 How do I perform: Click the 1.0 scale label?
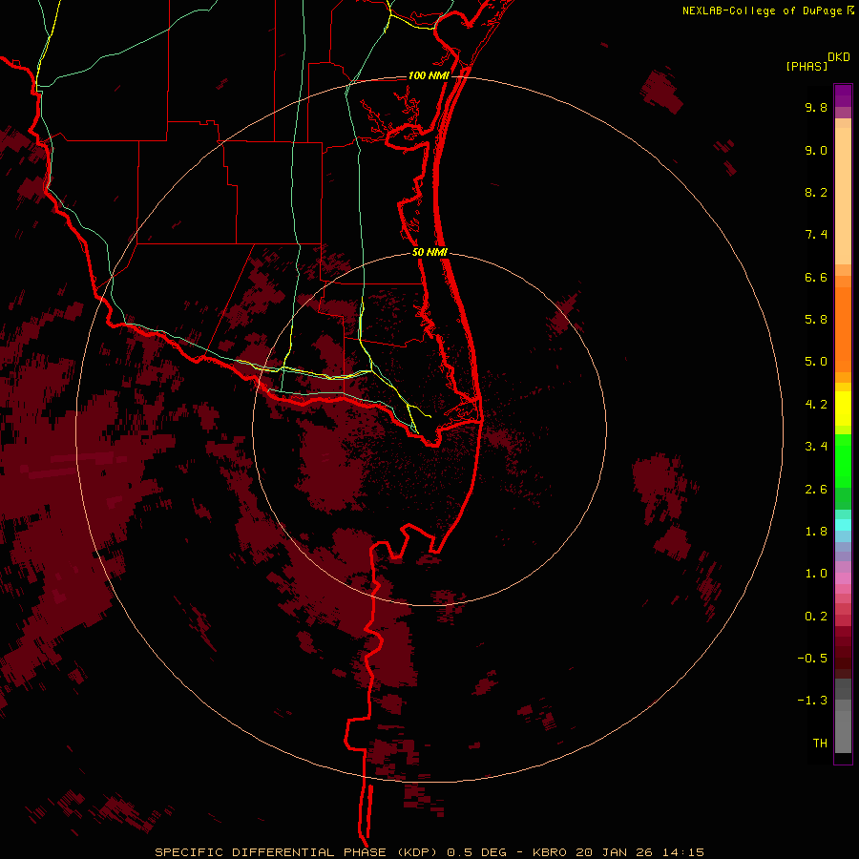[x=816, y=574]
